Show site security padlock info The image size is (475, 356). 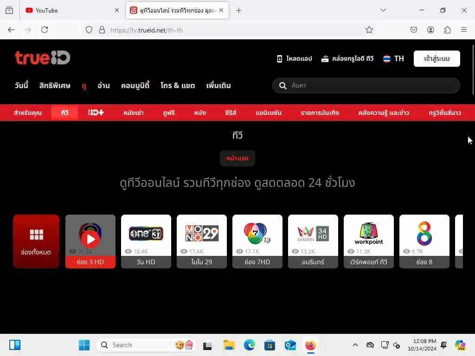tap(102, 30)
